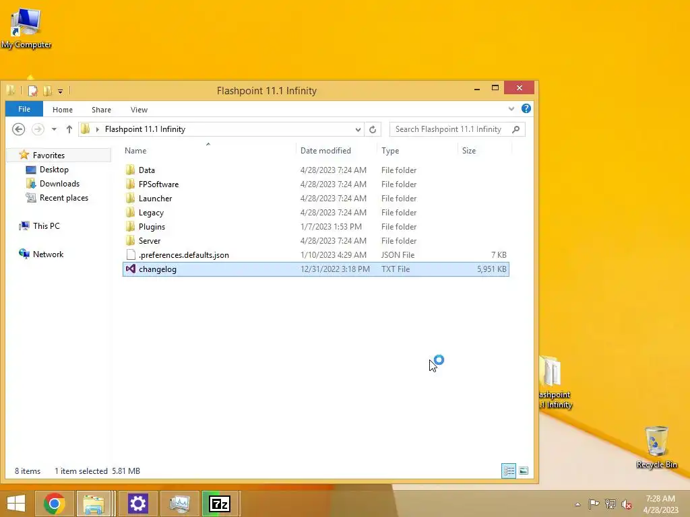Click the muted volume tray icon

[626, 504]
